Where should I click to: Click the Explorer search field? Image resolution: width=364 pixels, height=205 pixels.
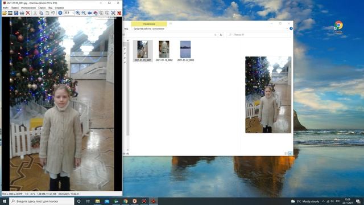coord(258,35)
